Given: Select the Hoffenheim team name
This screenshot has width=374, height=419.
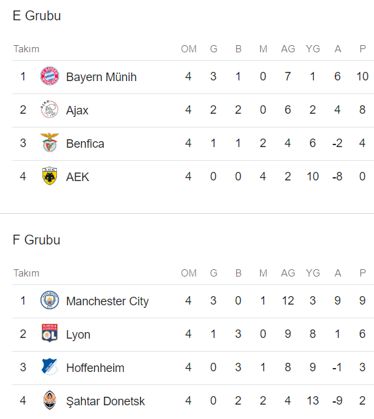Looking at the screenshot, I should [95, 368].
